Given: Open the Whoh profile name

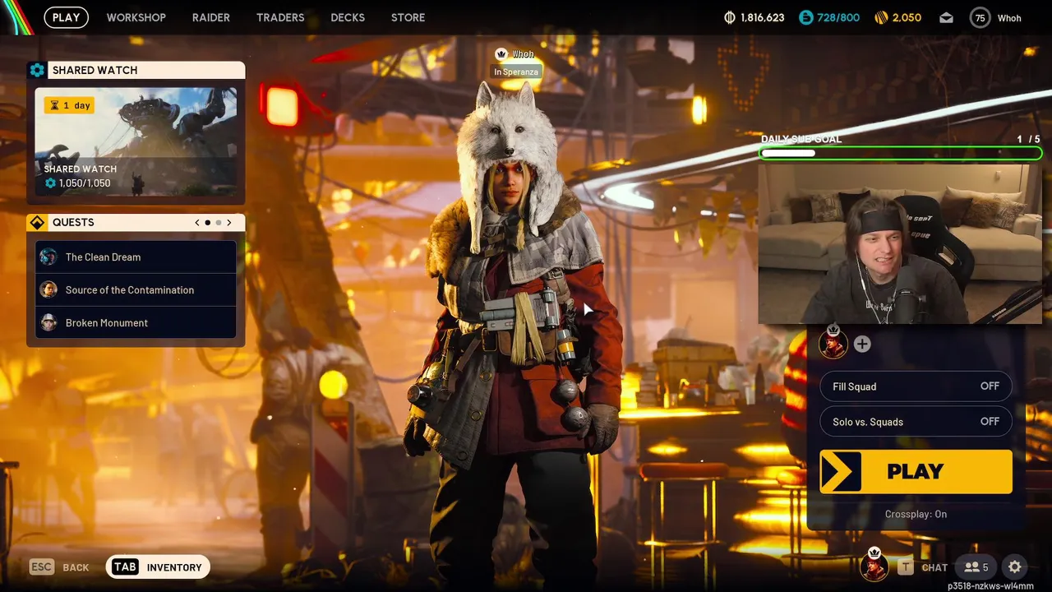Looking at the screenshot, I should tap(1009, 18).
